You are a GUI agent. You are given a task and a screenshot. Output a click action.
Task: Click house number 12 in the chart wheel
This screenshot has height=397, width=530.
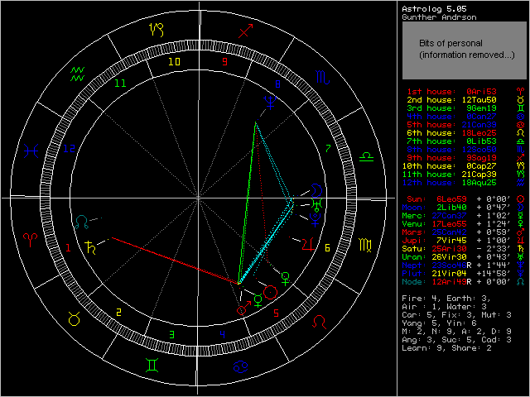coord(69,148)
